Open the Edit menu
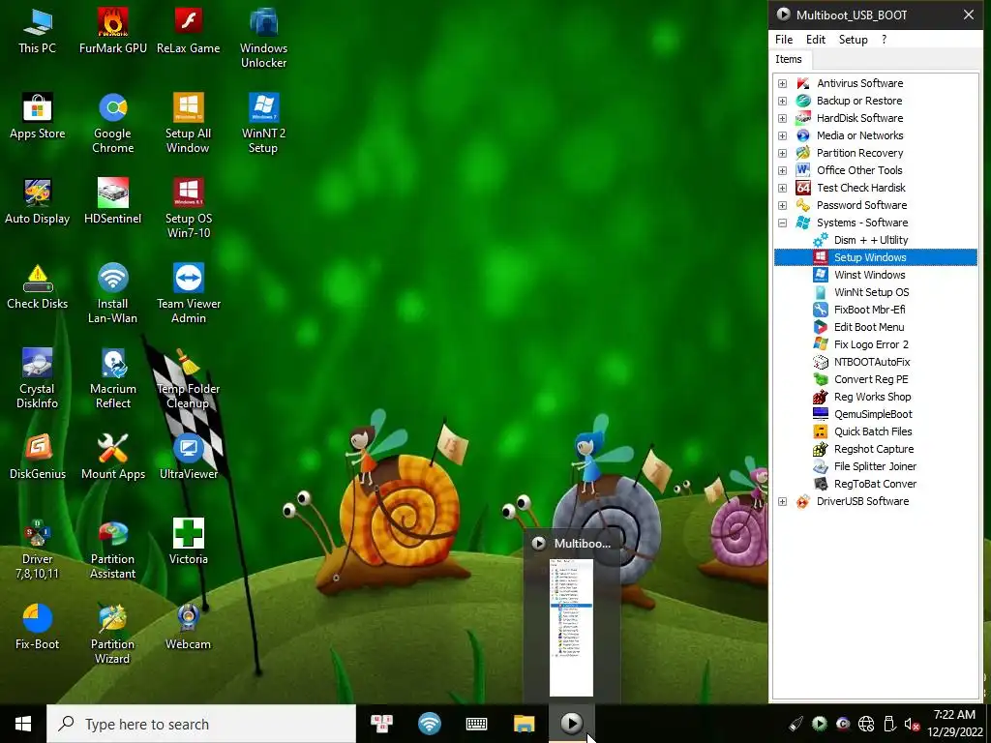991x743 pixels. pos(815,39)
